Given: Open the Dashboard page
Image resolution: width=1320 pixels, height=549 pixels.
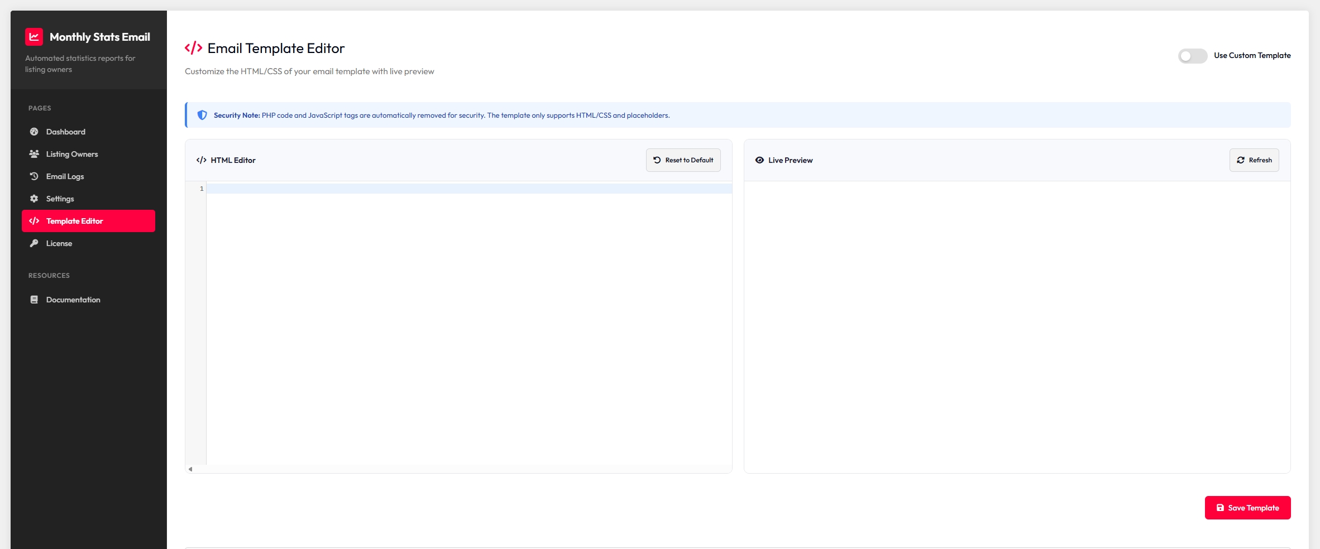Looking at the screenshot, I should pyautogui.click(x=88, y=132).
